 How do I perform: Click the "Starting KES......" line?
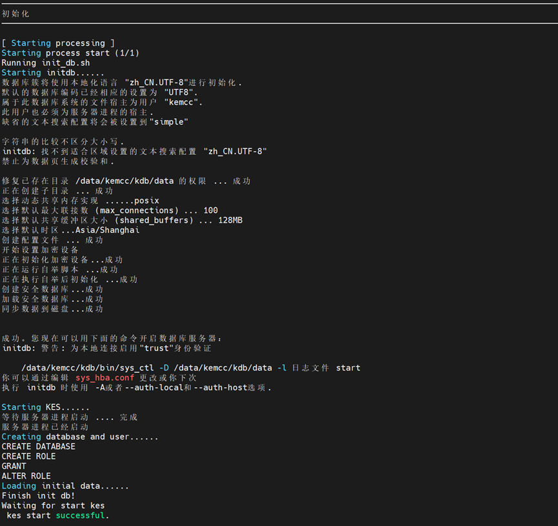point(45,407)
